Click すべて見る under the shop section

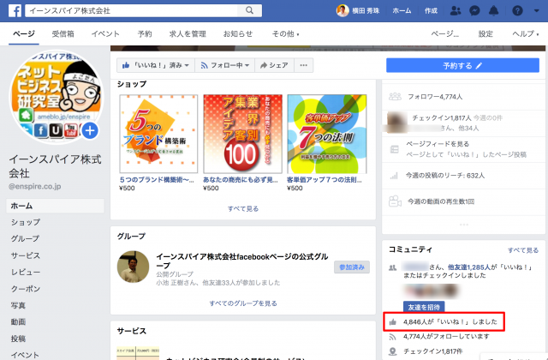click(x=243, y=209)
